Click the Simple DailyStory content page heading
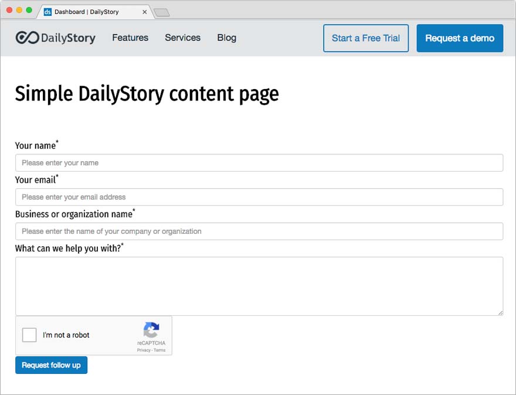516x395 pixels. 147,94
